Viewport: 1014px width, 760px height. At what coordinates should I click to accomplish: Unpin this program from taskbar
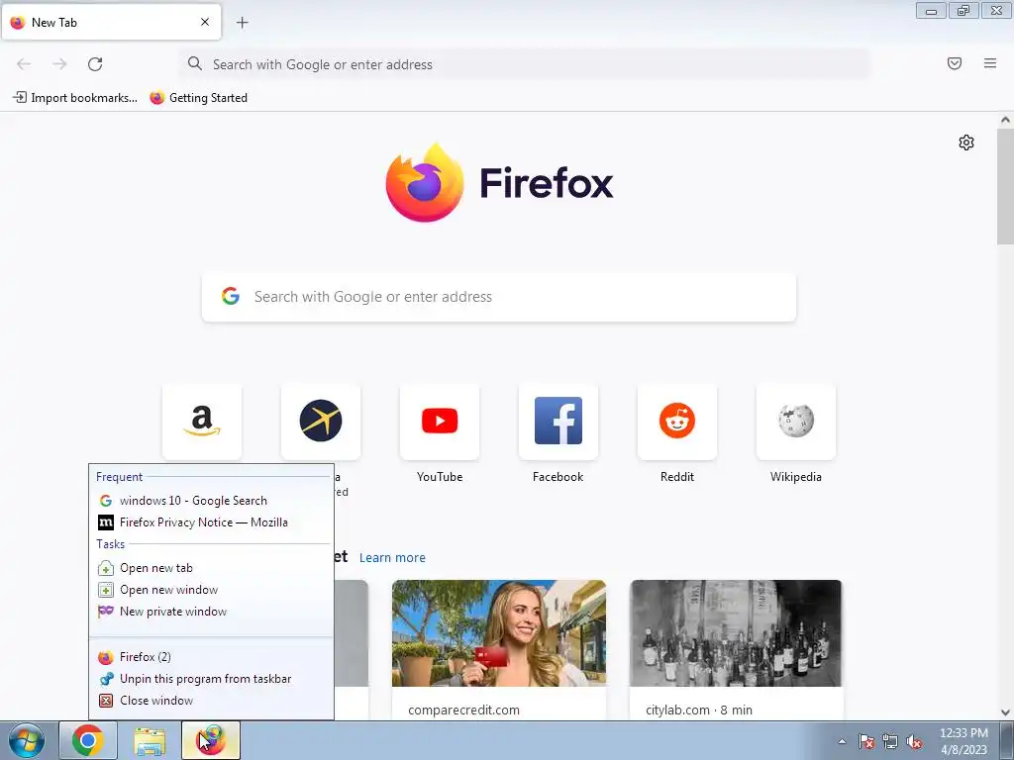212,679
